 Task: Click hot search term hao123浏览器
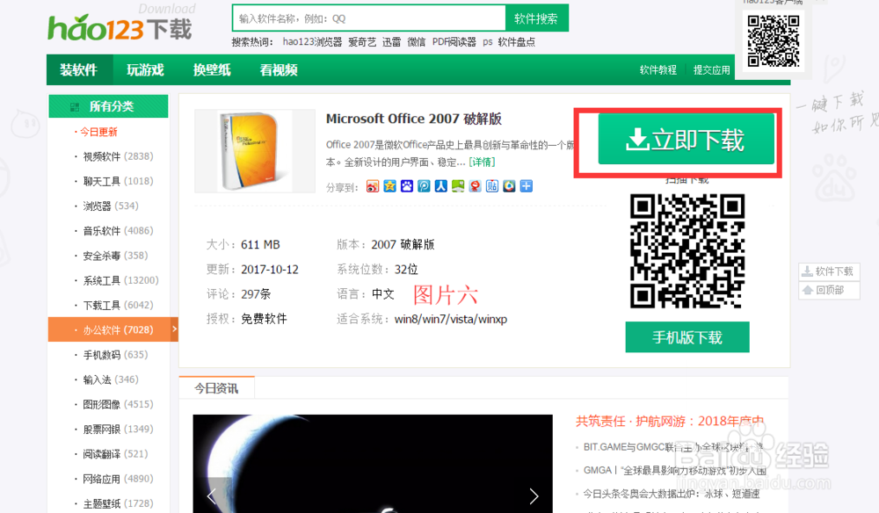312,42
